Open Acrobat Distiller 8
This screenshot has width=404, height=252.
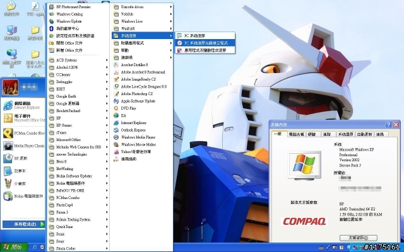(143, 65)
